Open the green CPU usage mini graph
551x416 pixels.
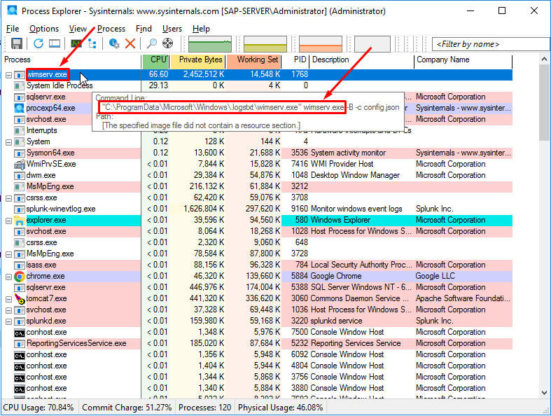tap(210, 44)
